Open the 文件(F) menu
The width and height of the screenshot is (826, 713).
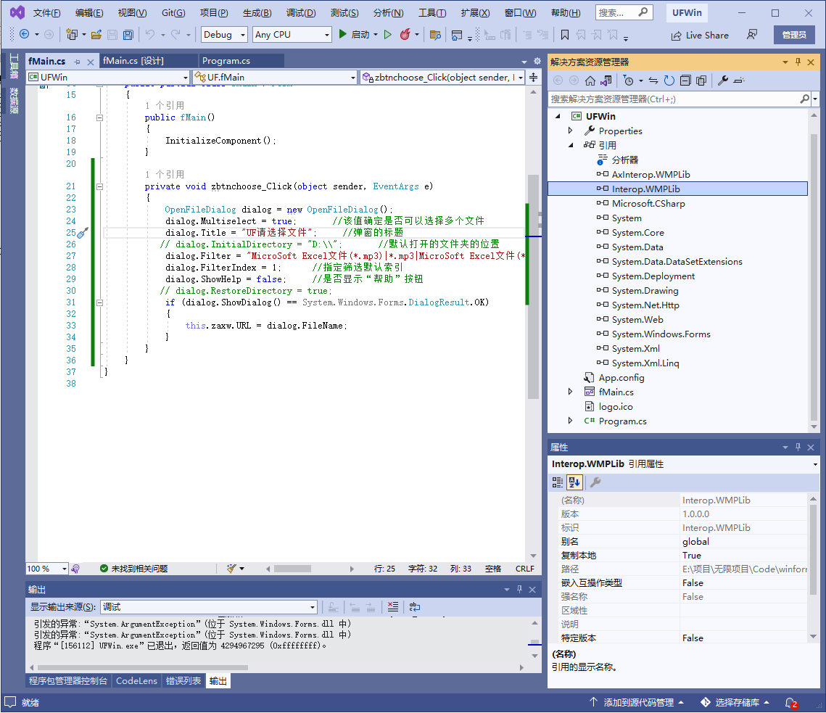46,12
